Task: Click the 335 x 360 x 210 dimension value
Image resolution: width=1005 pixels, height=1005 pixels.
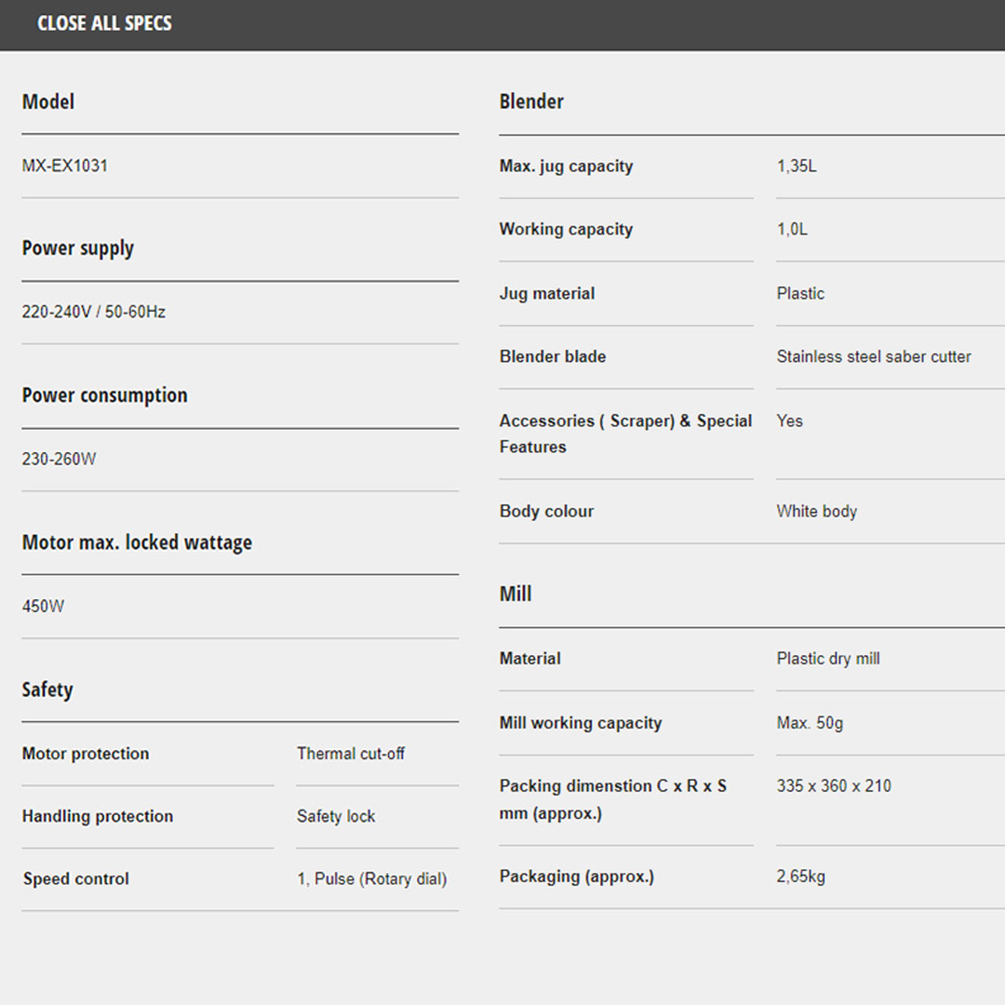Action: coord(834,786)
